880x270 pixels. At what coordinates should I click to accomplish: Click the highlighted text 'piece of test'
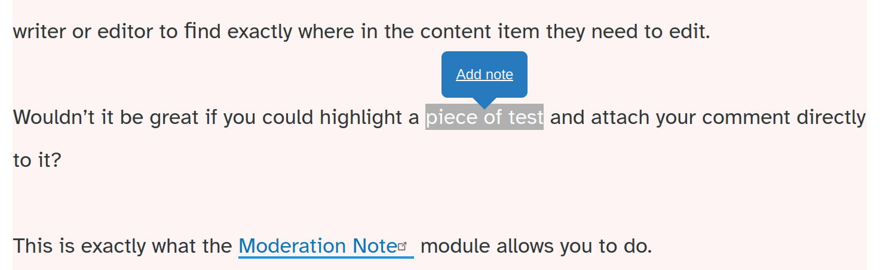pyautogui.click(x=485, y=117)
